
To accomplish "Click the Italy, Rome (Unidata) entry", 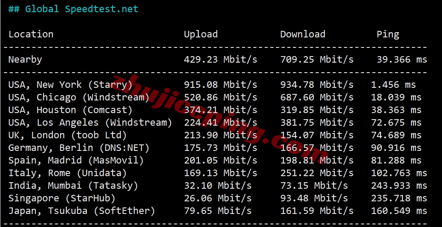I will click(68, 173).
